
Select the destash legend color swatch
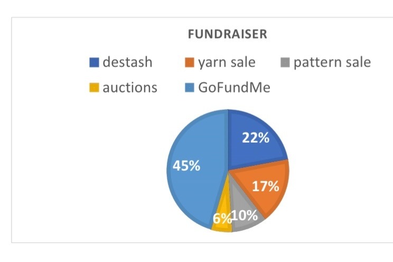(94, 62)
